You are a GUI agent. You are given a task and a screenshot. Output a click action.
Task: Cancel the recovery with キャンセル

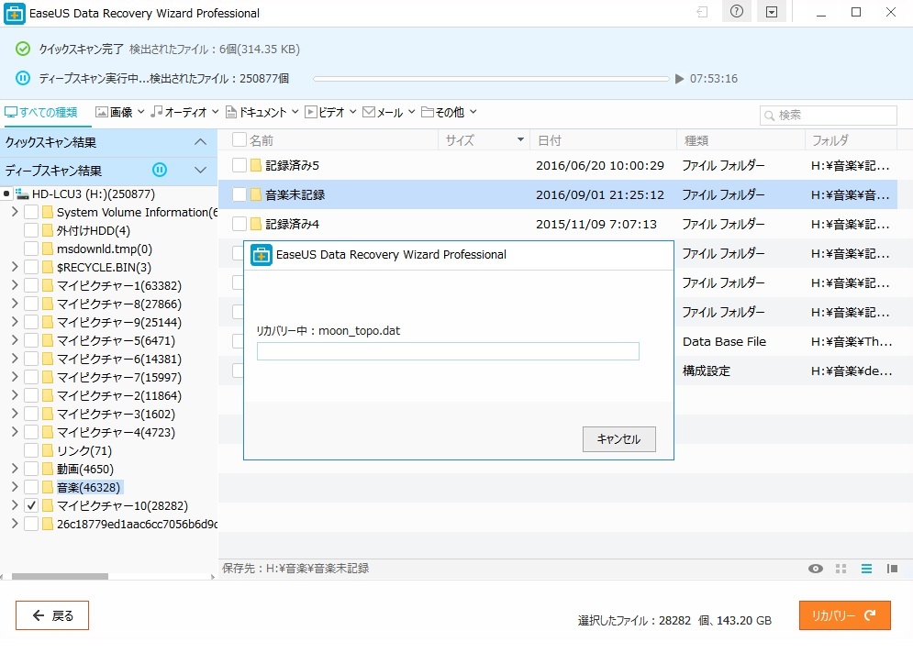click(619, 438)
